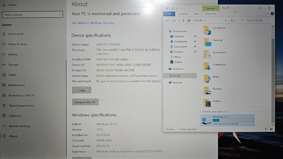Click the Music folder icon in This PC
This screenshot has width=283, height=159.
207,79
